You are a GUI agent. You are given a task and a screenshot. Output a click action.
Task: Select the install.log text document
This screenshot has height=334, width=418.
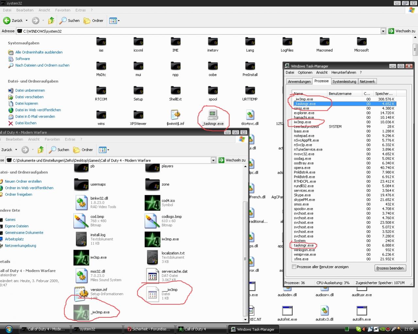coord(94,239)
